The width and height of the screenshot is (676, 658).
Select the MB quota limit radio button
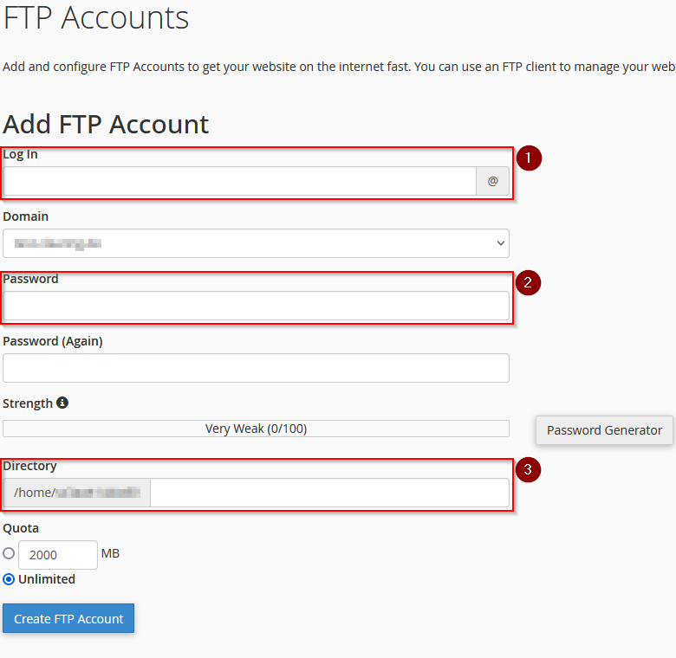tap(9, 553)
